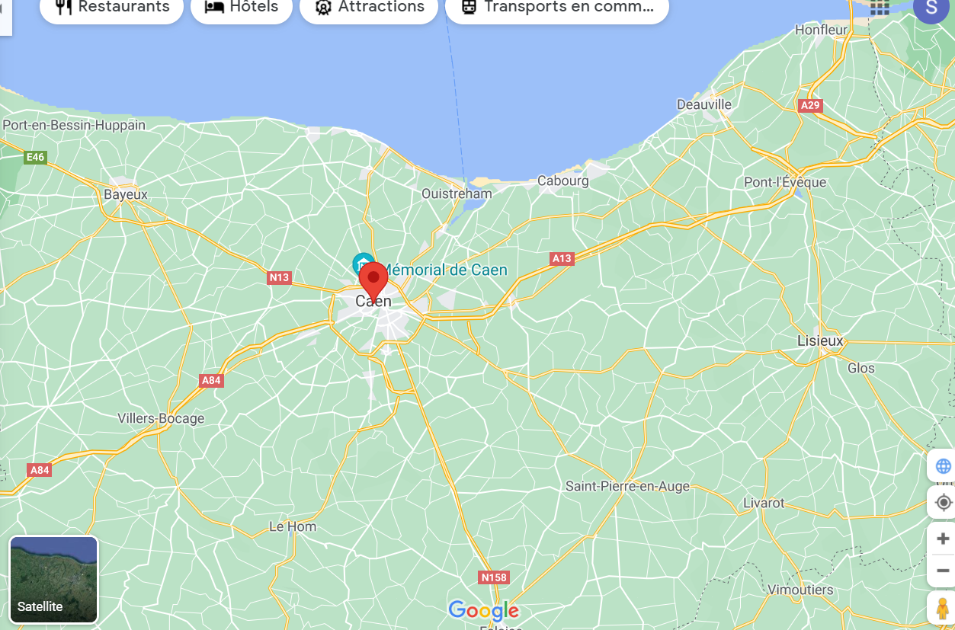The height and width of the screenshot is (630, 955).
Task: Click the Bayeux town label
Action: [x=126, y=194]
